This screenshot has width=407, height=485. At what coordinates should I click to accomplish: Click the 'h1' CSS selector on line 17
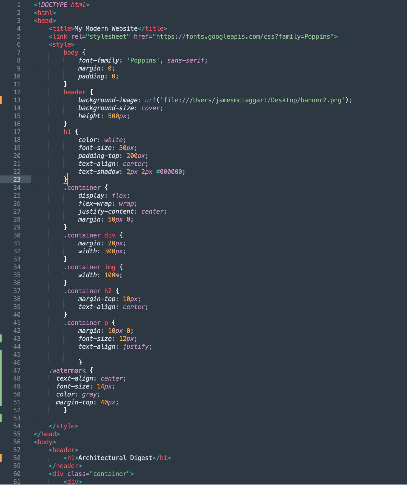coord(67,132)
